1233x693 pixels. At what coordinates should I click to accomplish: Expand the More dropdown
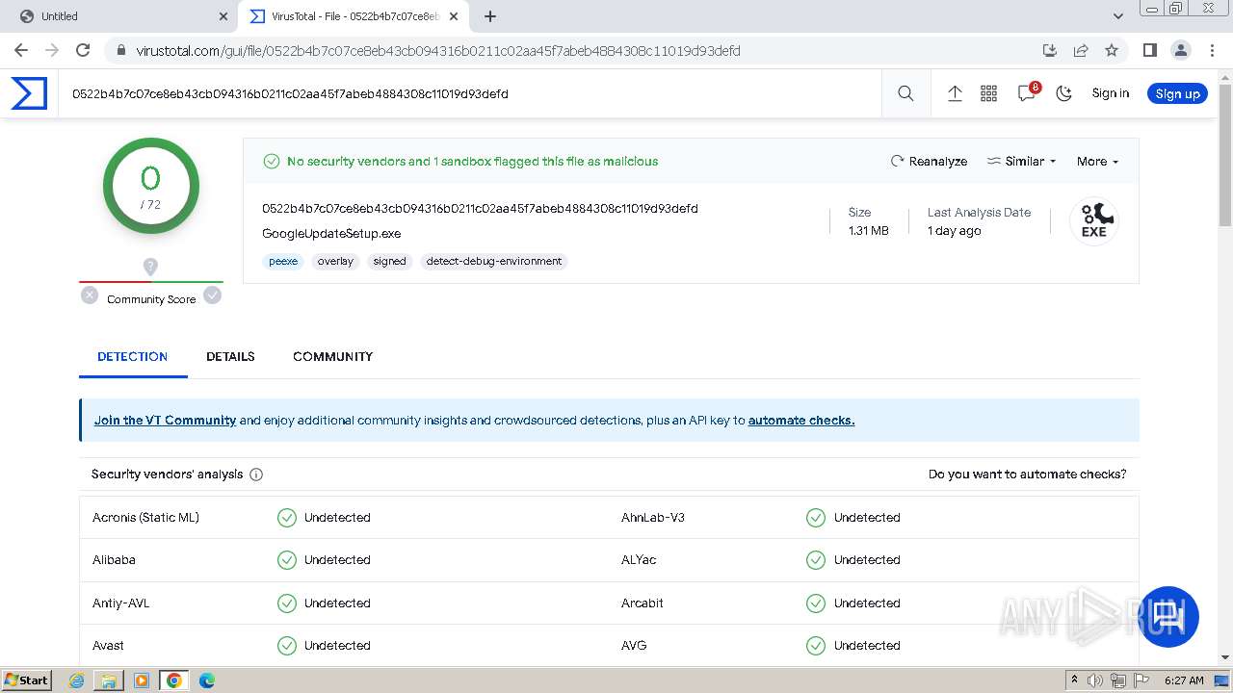[x=1097, y=162]
